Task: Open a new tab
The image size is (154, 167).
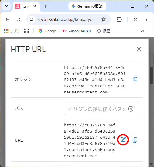Action: coord(46,6)
